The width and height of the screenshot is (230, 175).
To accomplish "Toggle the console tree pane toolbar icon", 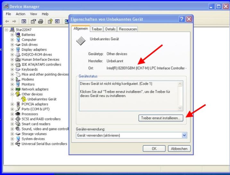I will point(24,21).
